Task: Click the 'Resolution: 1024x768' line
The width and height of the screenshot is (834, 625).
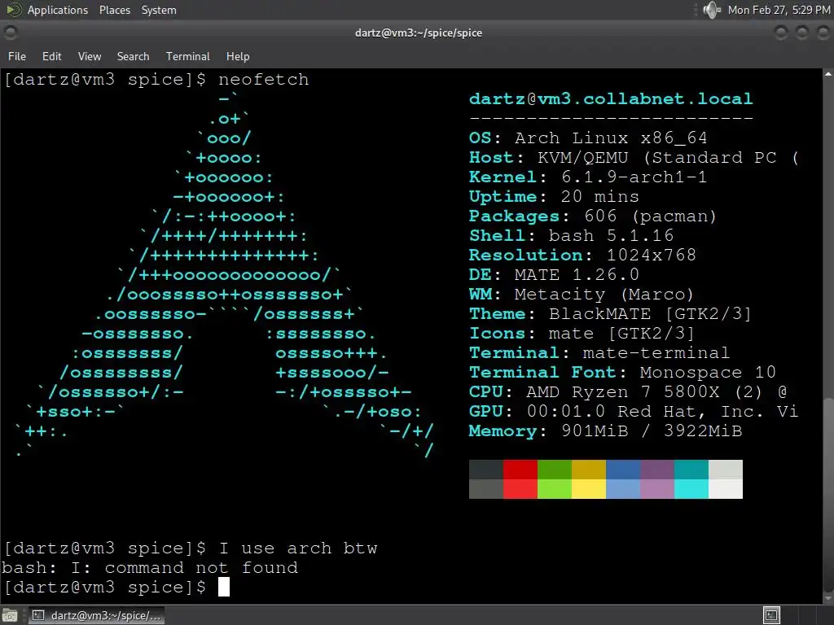Action: (x=582, y=255)
